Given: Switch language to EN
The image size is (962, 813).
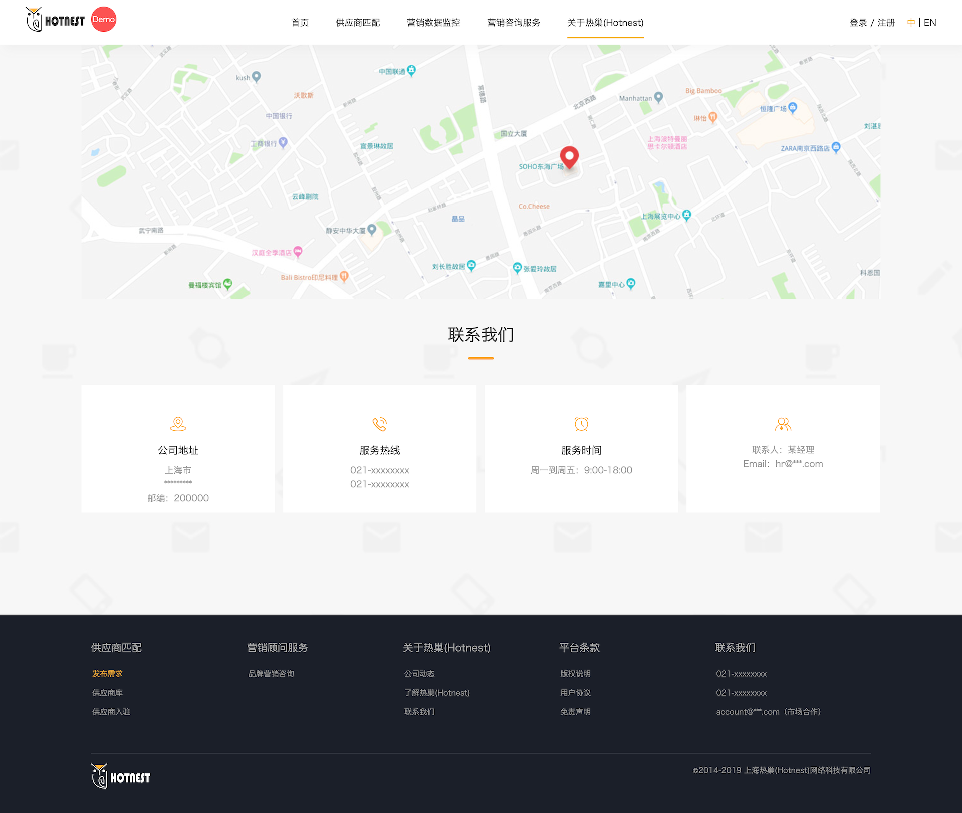Looking at the screenshot, I should (x=930, y=23).
